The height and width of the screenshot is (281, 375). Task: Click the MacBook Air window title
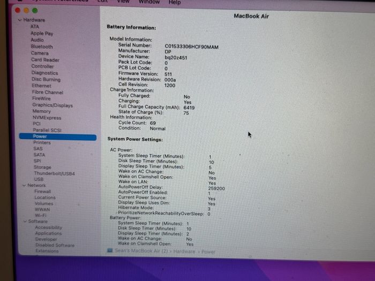[x=251, y=16]
